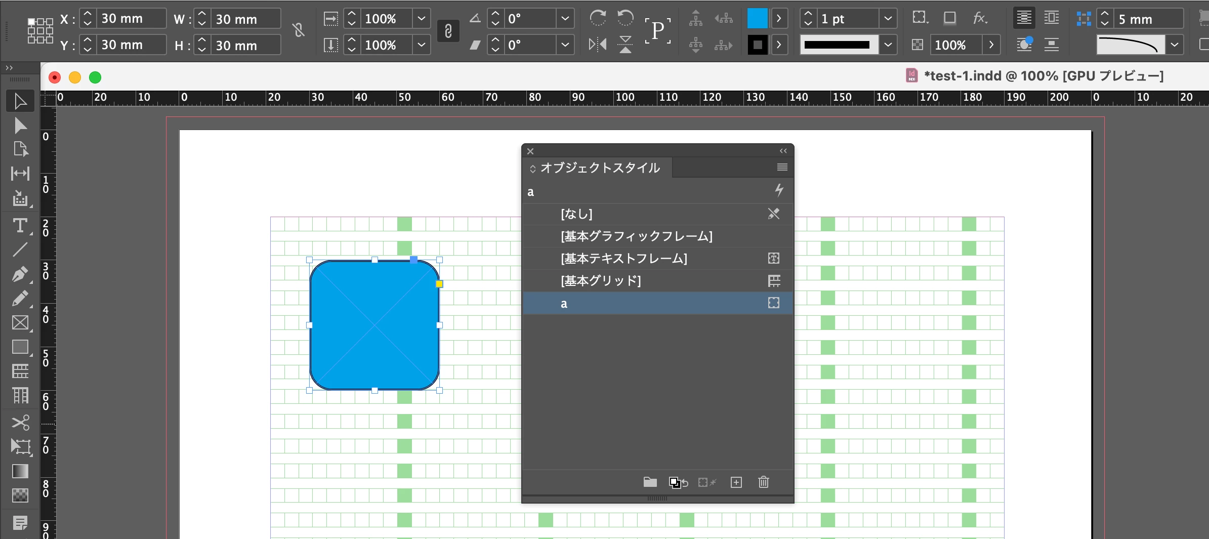1209x539 pixels.
Task: Select the Type tool
Action: click(20, 225)
